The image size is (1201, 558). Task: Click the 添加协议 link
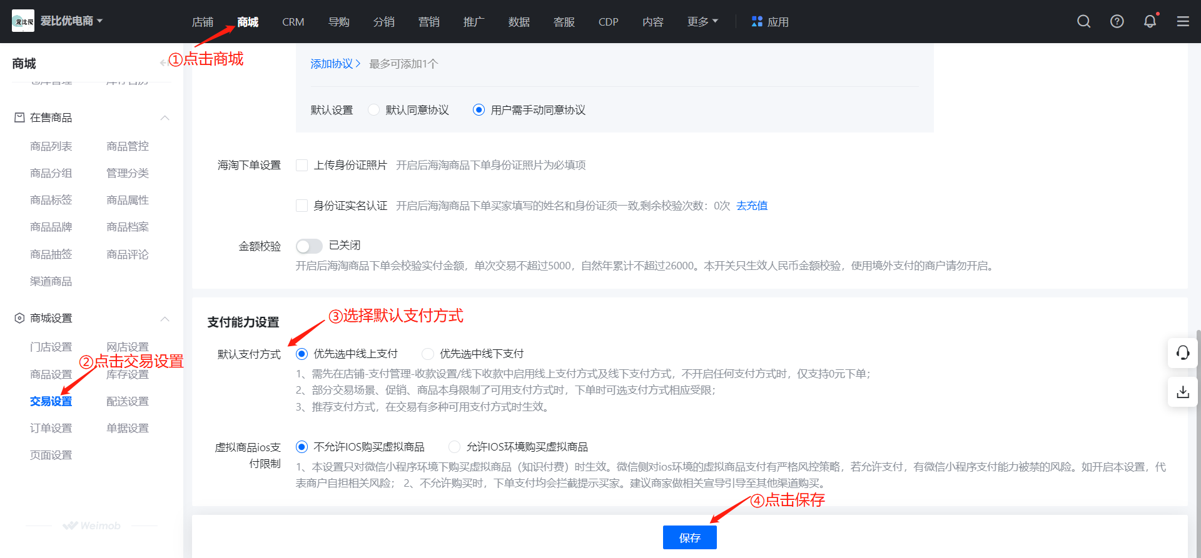point(335,64)
